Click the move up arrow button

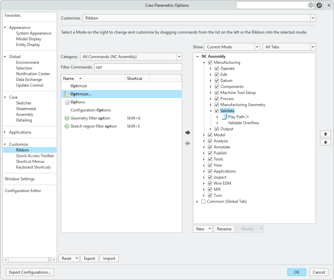point(326,134)
